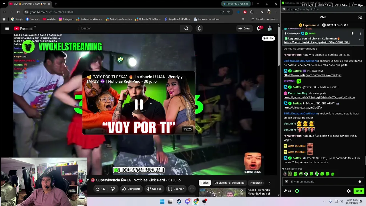The width and height of the screenshot is (366, 206).
Task: Open Kick channel points icon
Action: [x=287, y=191]
